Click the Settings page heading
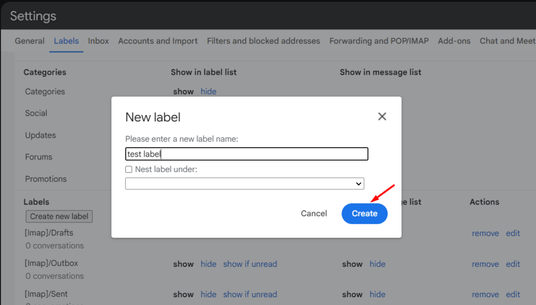The height and width of the screenshot is (305, 536). 33,16
